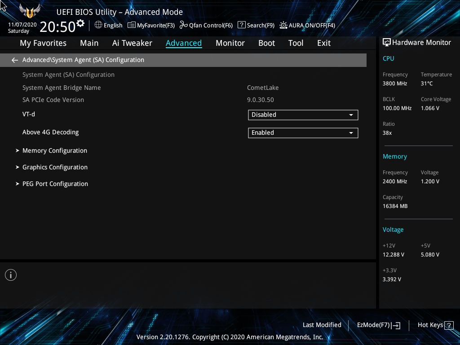Expand Graphics Configuration submenu
460x345 pixels.
click(x=55, y=167)
